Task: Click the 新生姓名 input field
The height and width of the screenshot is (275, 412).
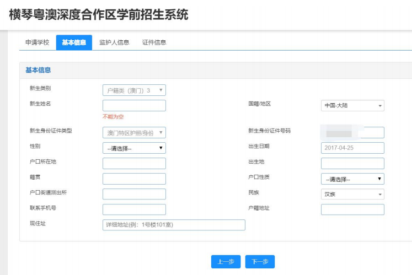Action: (134, 105)
